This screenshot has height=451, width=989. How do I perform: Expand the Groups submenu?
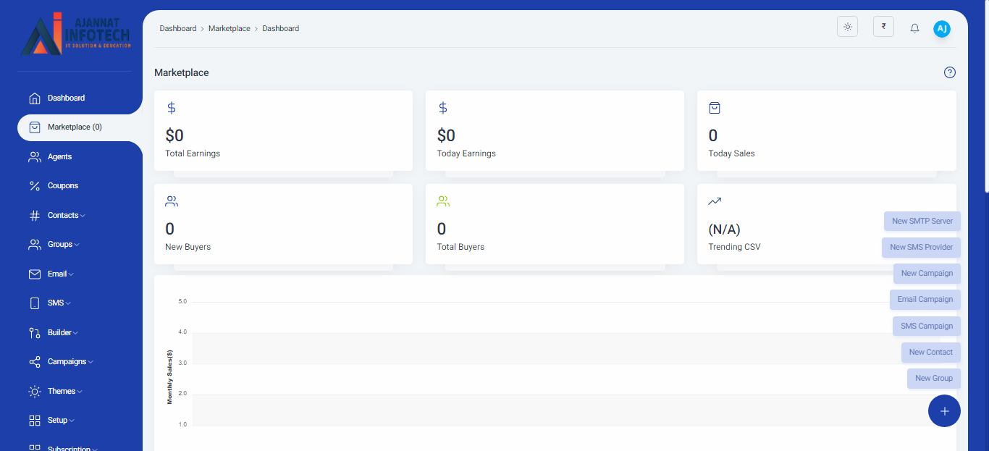[x=63, y=245]
